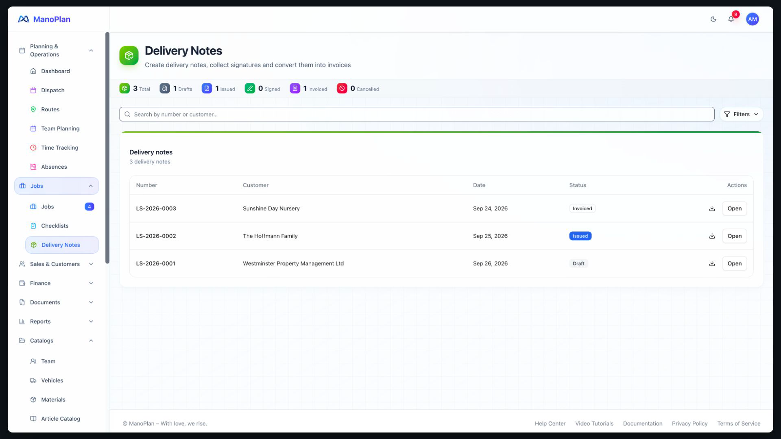Click the red Cancelled stat icon
781x439 pixels.
click(342, 88)
